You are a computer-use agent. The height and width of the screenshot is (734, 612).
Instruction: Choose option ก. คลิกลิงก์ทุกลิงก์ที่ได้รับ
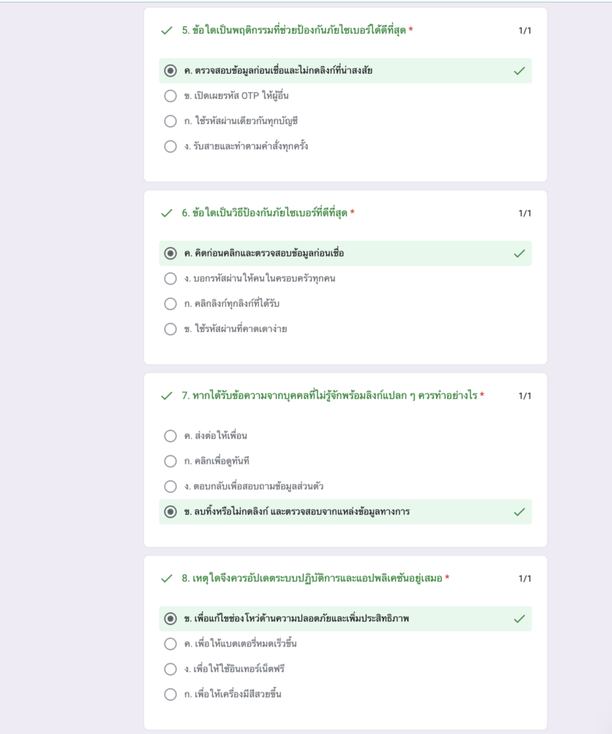171,304
